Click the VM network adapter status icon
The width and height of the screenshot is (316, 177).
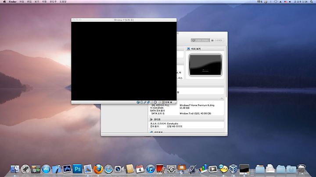(x=148, y=102)
